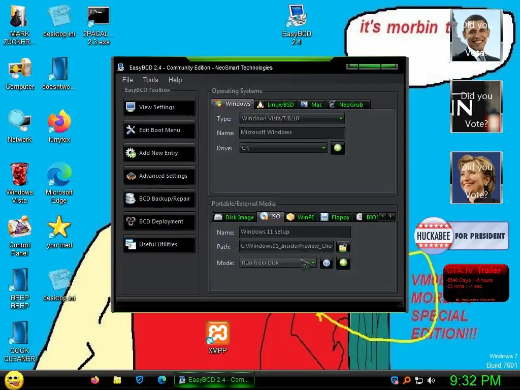The width and height of the screenshot is (520, 390).
Task: Switch to the Disk Image tab
Action: click(x=235, y=217)
